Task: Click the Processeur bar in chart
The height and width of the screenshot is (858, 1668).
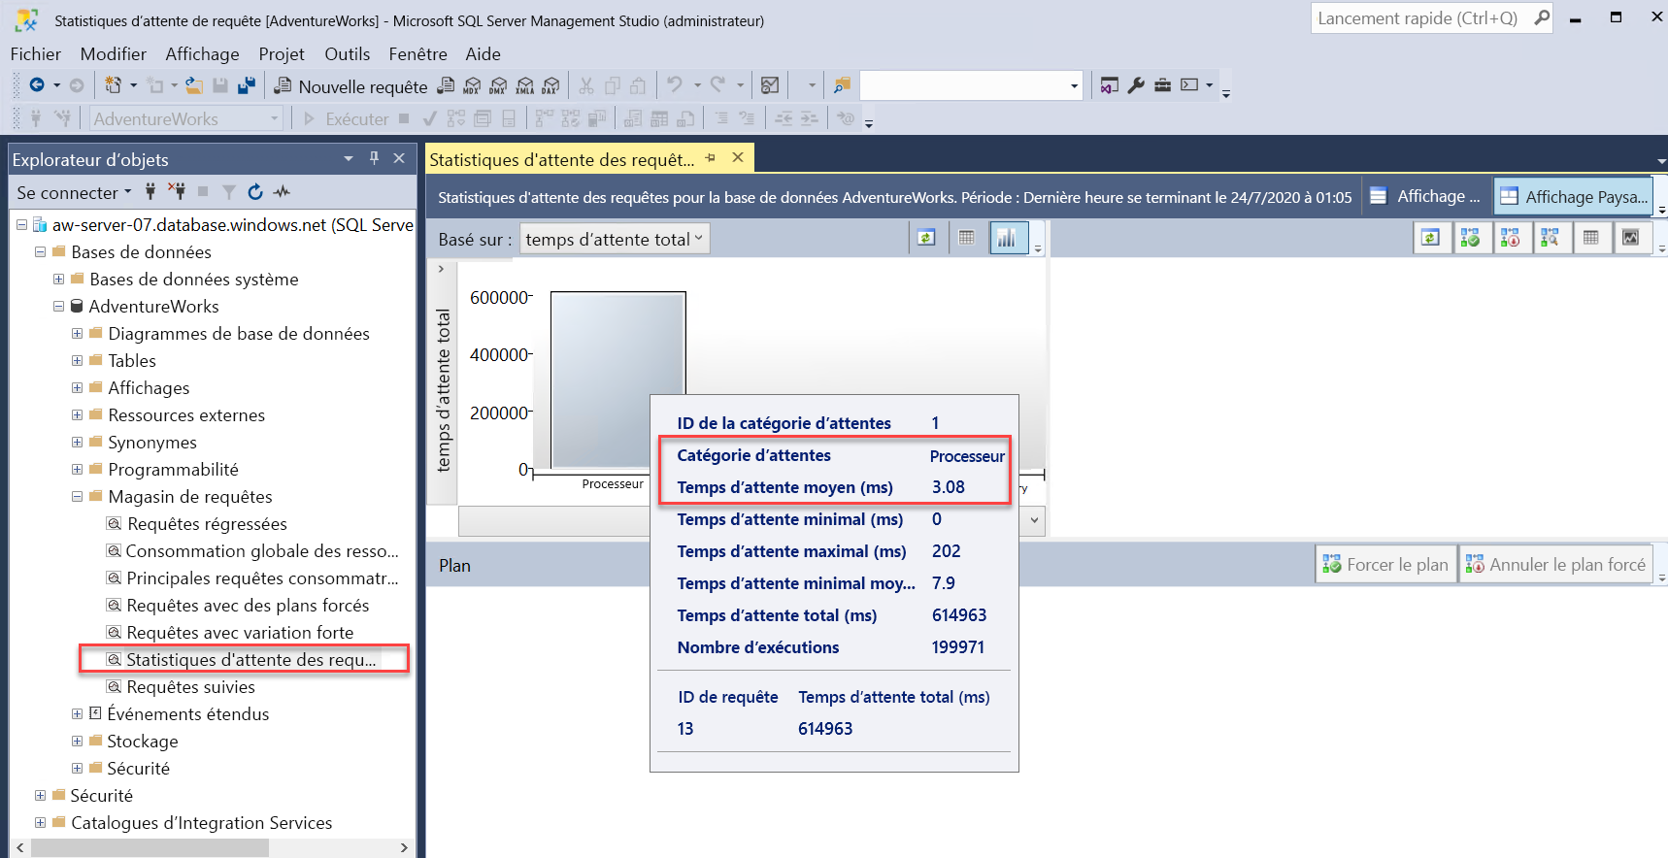Action: pos(617,379)
